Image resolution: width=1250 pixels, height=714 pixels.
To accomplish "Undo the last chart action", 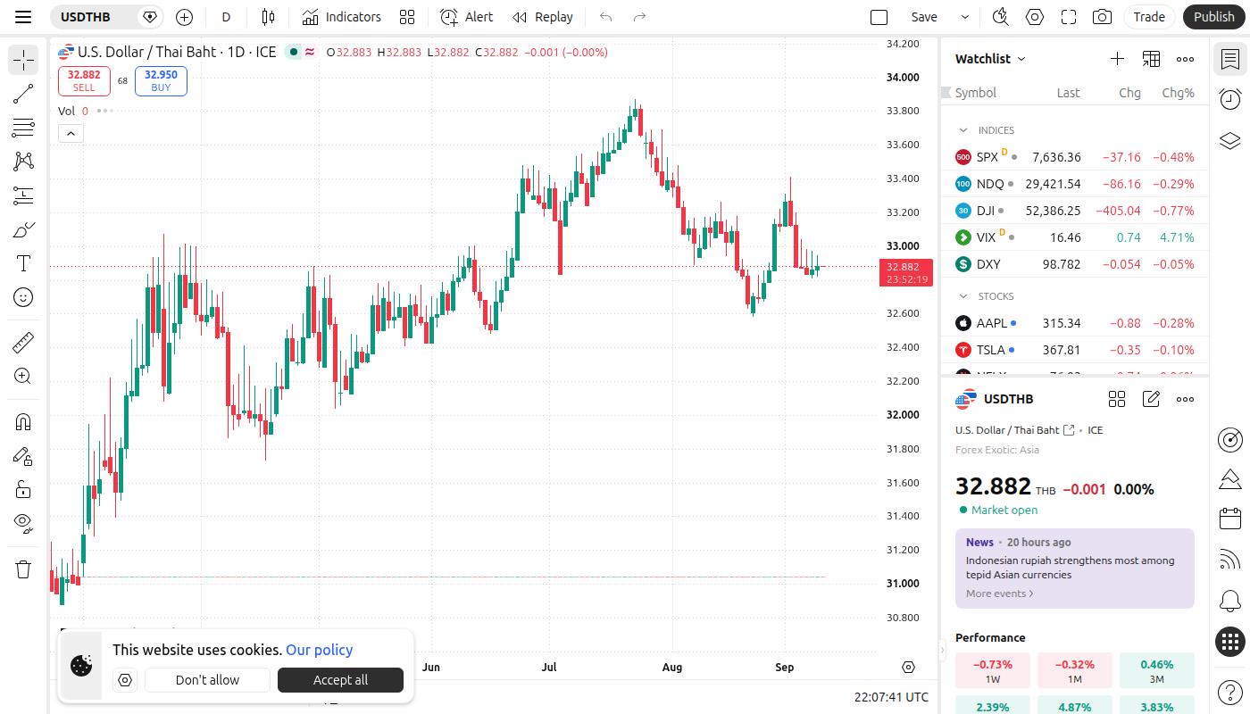I will pos(606,17).
